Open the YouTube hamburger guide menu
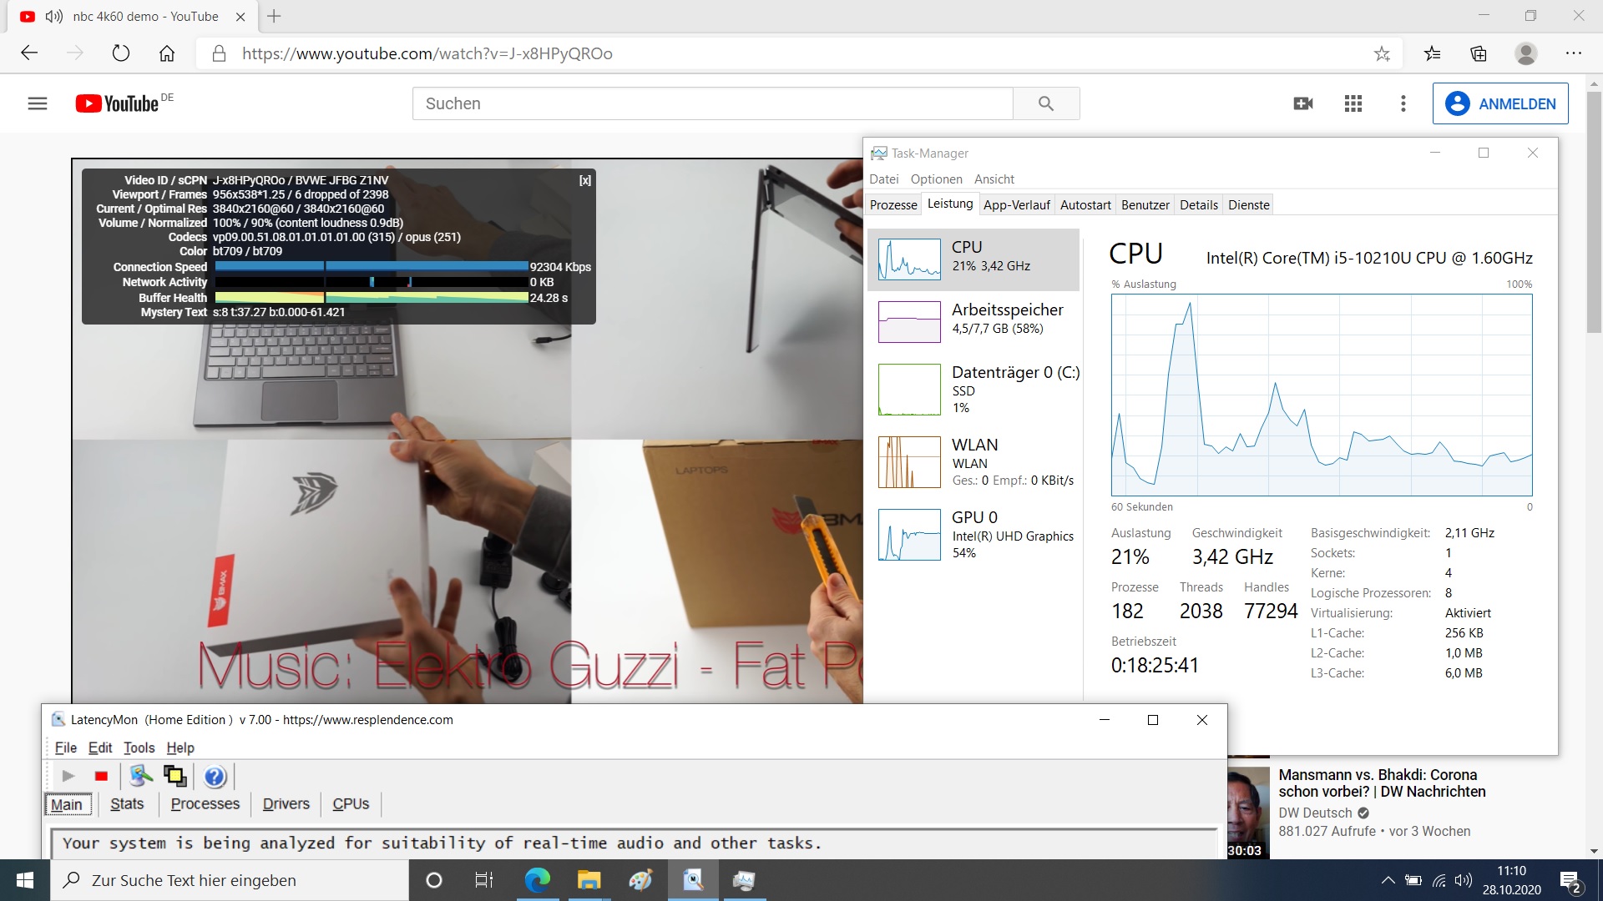This screenshot has height=901, width=1603. point(38,103)
